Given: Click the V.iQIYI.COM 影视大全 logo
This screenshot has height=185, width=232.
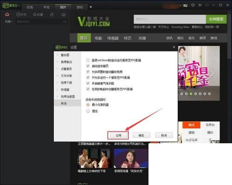Looking at the screenshot, I should tap(94, 21).
